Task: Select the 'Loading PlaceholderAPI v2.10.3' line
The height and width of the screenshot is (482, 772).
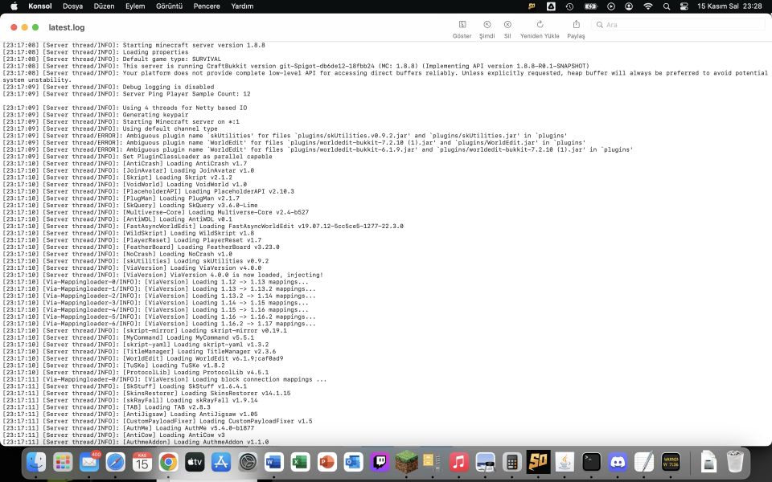Action: 148,191
